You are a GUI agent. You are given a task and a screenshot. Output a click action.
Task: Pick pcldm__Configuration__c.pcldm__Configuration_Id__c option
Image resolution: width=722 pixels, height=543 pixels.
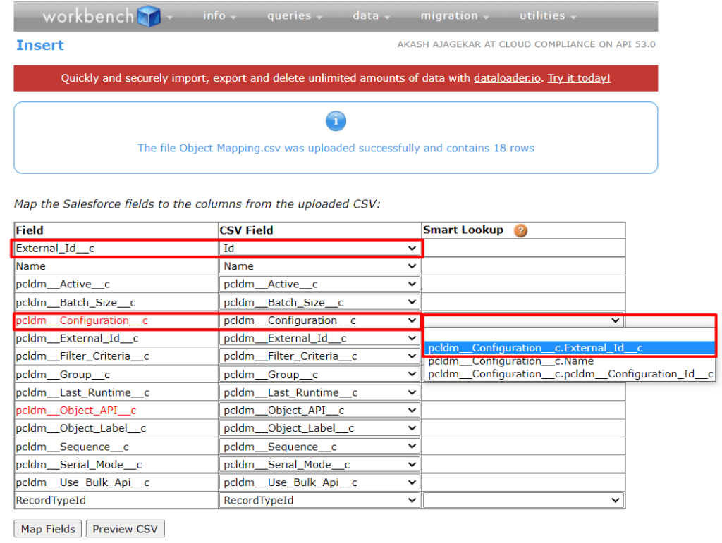tap(570, 374)
